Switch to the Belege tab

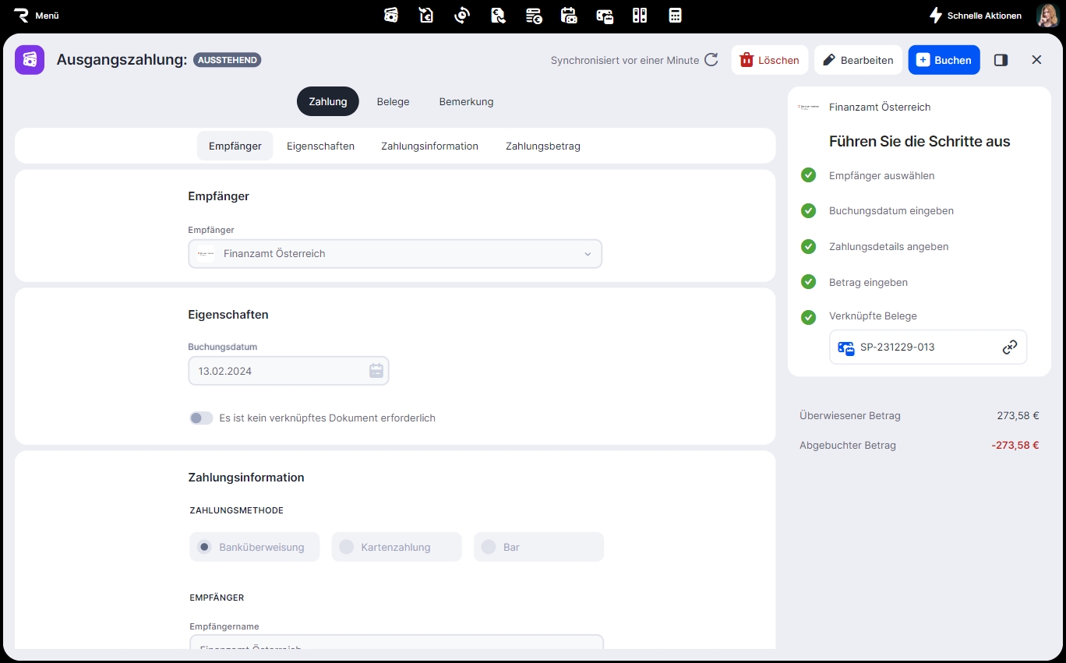tap(393, 101)
